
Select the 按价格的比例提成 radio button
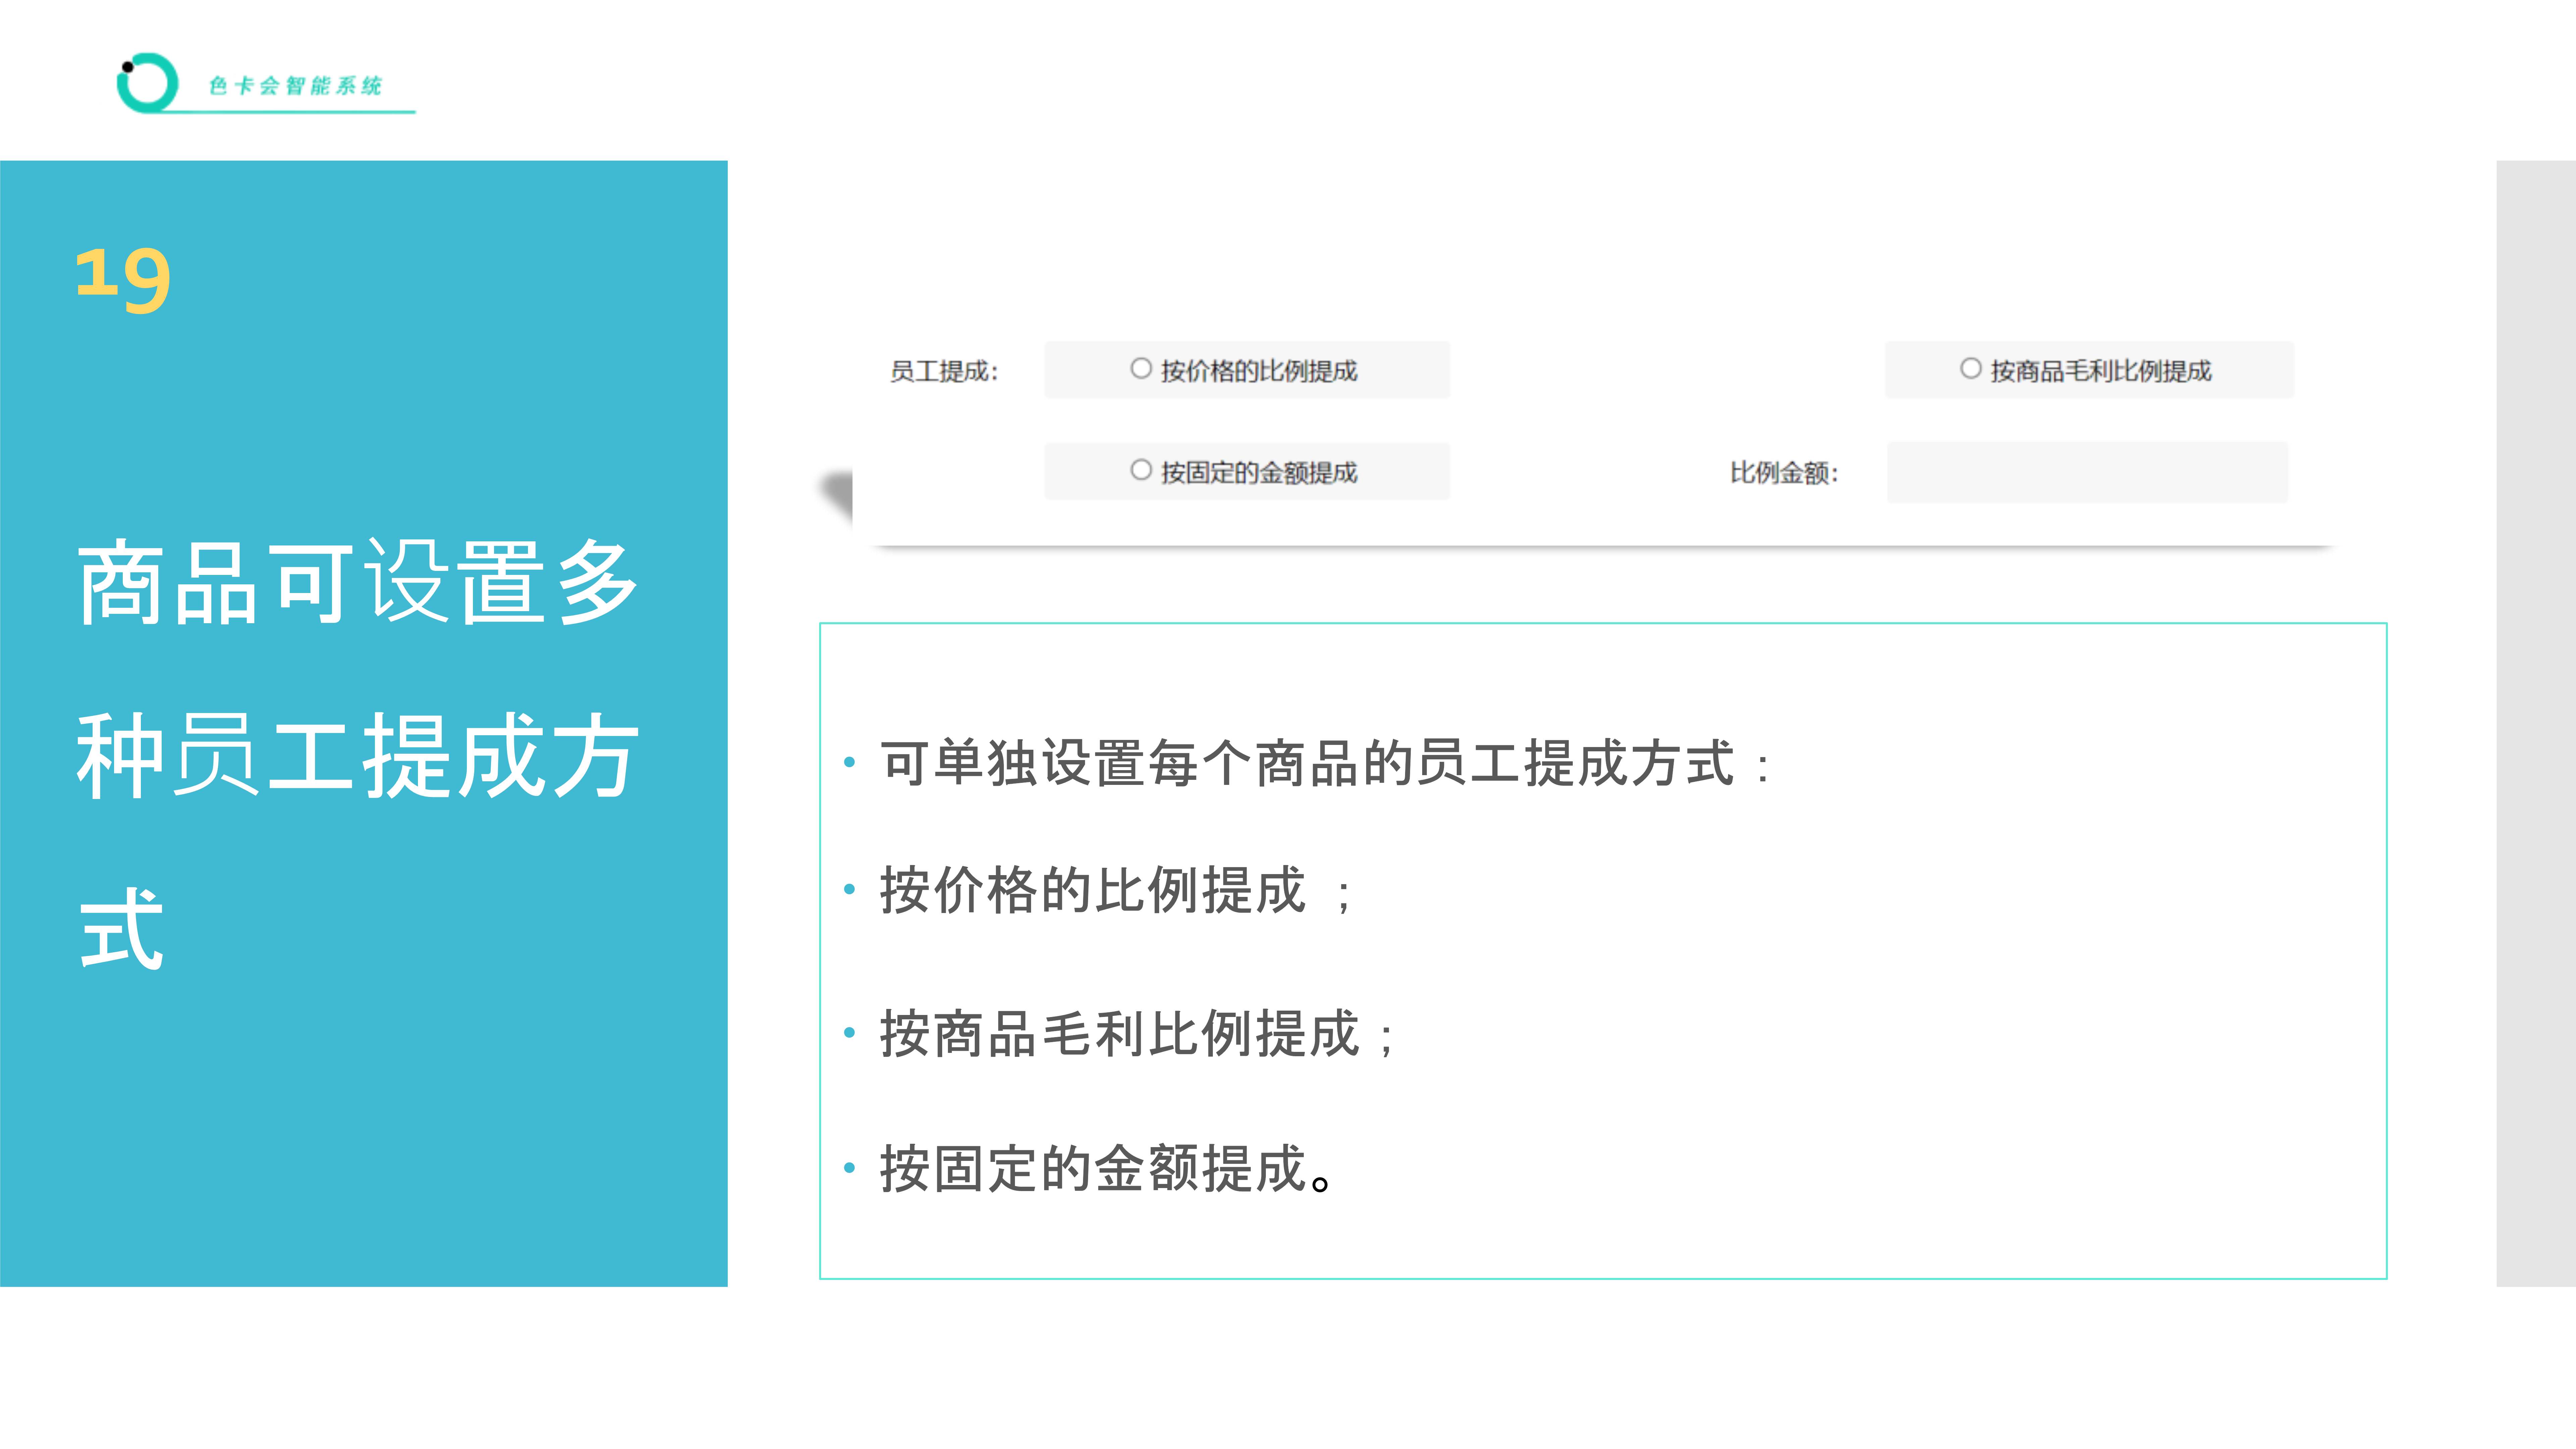(x=1141, y=369)
